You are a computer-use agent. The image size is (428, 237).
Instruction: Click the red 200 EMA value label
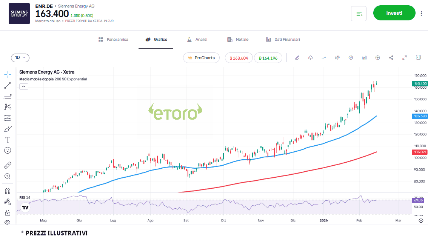coord(420,152)
